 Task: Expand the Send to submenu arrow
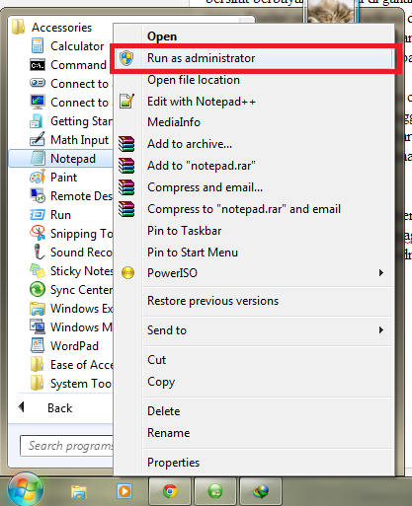(381, 330)
